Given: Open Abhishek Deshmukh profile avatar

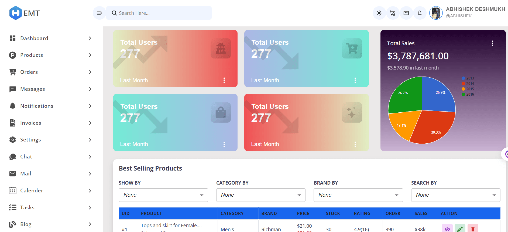Looking at the screenshot, I should coord(436,13).
